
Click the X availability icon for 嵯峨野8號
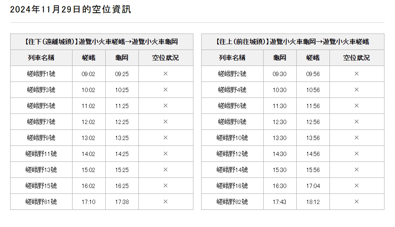356,122
